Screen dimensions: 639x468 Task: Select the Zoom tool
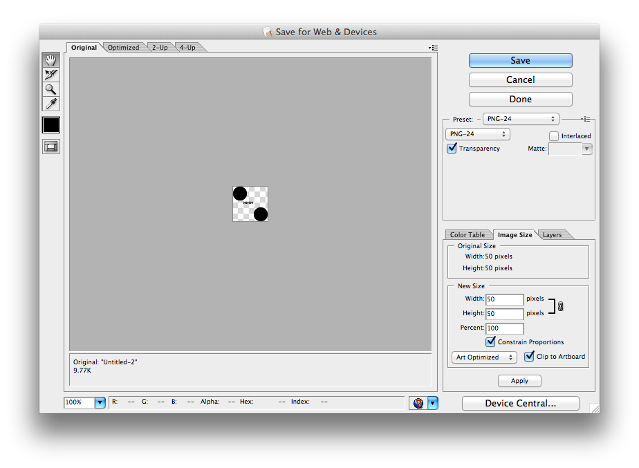[50, 89]
